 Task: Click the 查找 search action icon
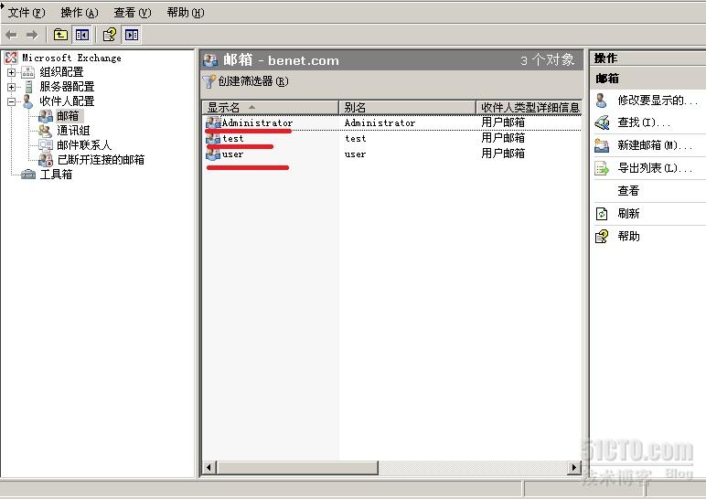pyautogui.click(x=602, y=122)
